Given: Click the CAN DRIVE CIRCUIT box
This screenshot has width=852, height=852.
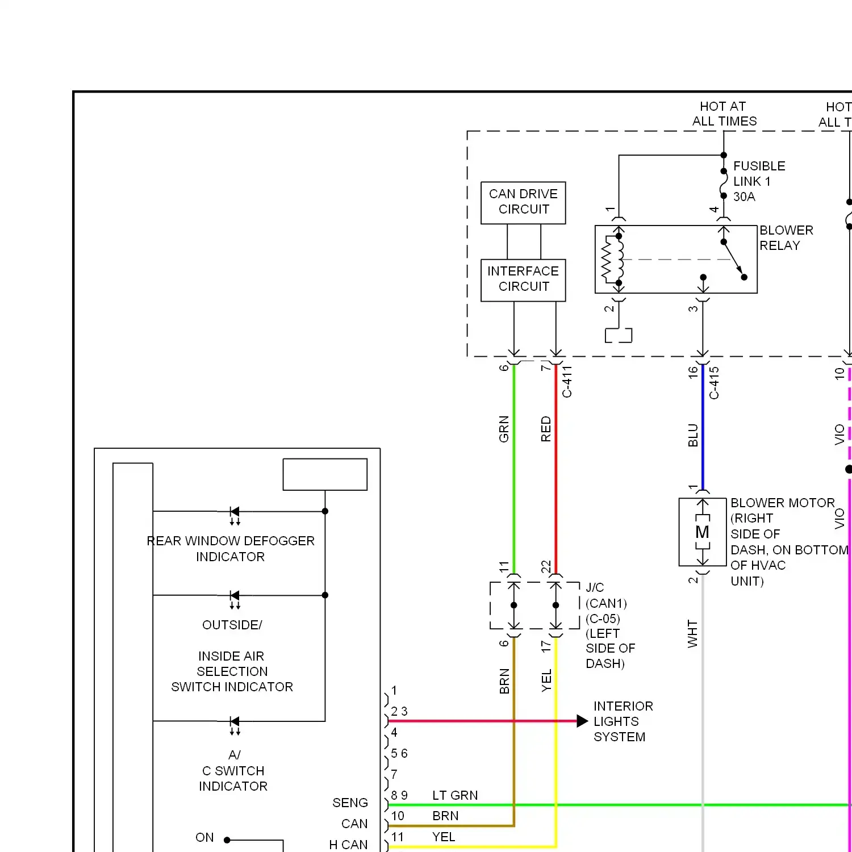Looking at the screenshot, I should pos(523,203).
